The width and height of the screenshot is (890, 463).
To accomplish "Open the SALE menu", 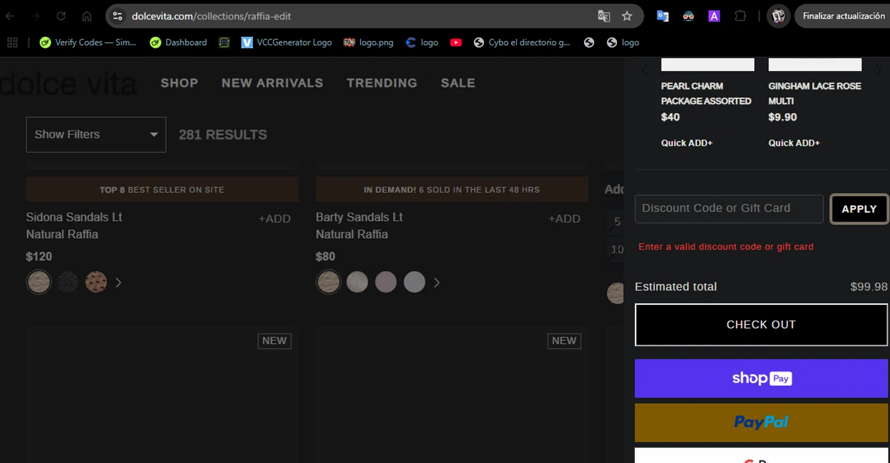I will click(457, 83).
